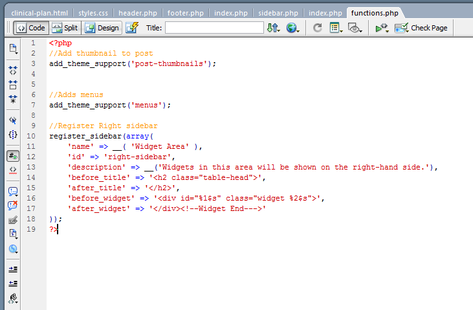Viewport: 473px width, 310px height.
Task: Switch to the header.php tab
Action: click(138, 13)
